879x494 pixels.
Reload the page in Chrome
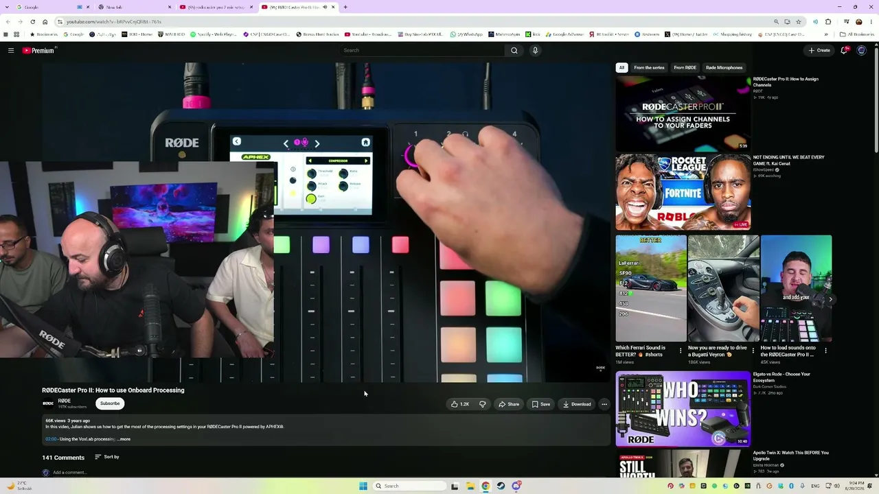point(32,22)
